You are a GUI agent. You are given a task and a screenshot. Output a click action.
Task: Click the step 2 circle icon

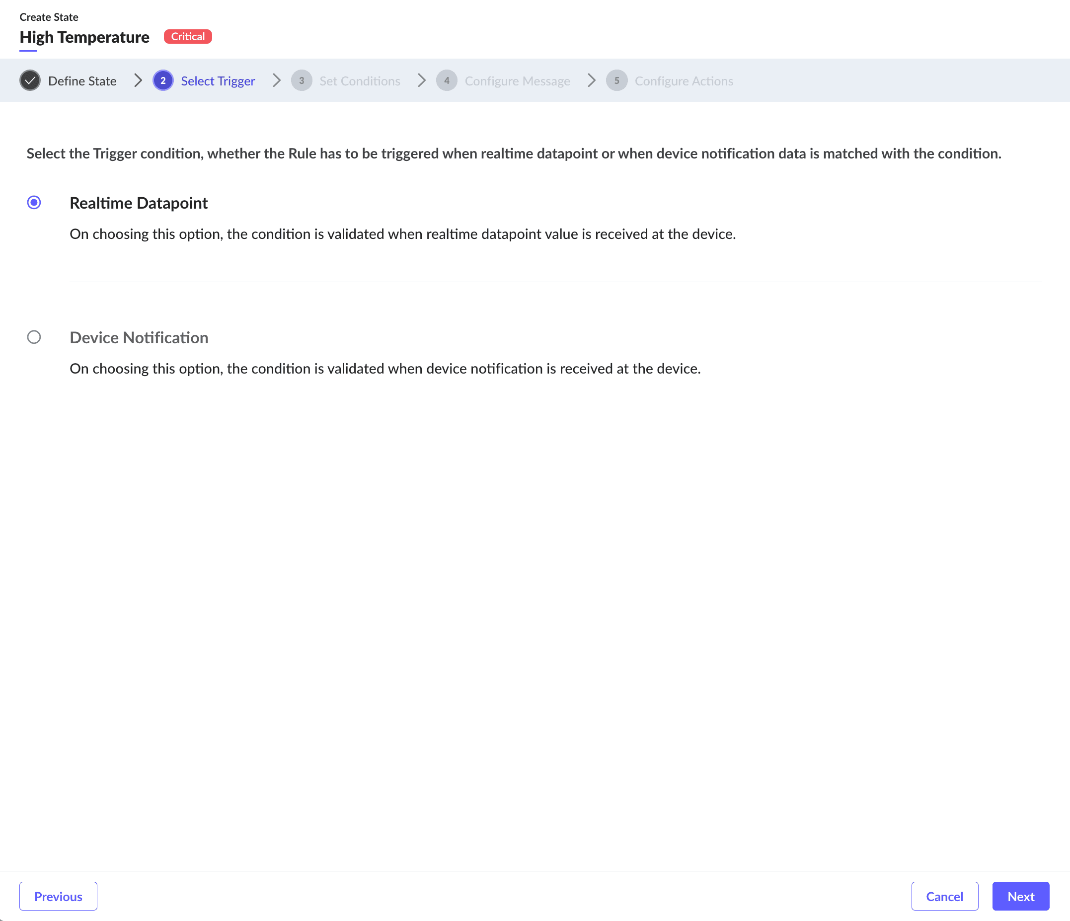(x=162, y=80)
